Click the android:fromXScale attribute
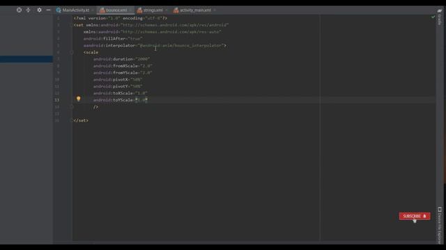Image resolution: width=446 pixels, height=250 pixels. pyautogui.click(x=123, y=66)
